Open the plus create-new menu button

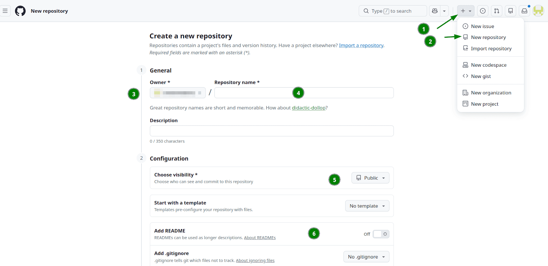pos(466,11)
